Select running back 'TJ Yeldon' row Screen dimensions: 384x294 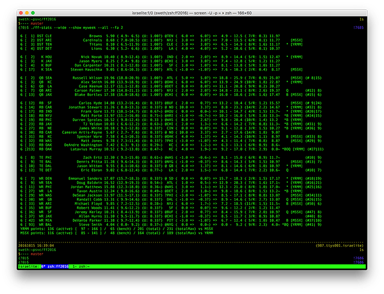tap(171, 124)
